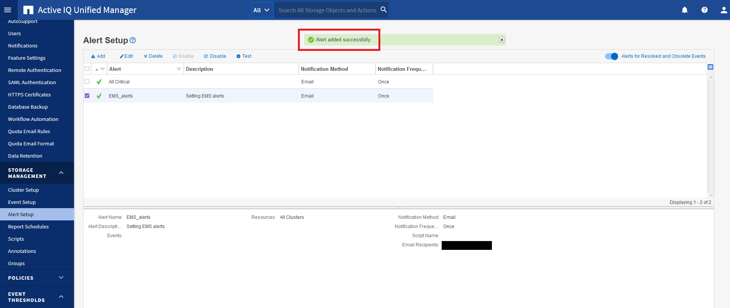730x308 pixels.
Task: Click the NetApp logo icon
Action: point(28,10)
